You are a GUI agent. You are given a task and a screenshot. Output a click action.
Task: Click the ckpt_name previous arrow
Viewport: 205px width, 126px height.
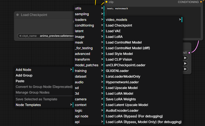click(20, 36)
